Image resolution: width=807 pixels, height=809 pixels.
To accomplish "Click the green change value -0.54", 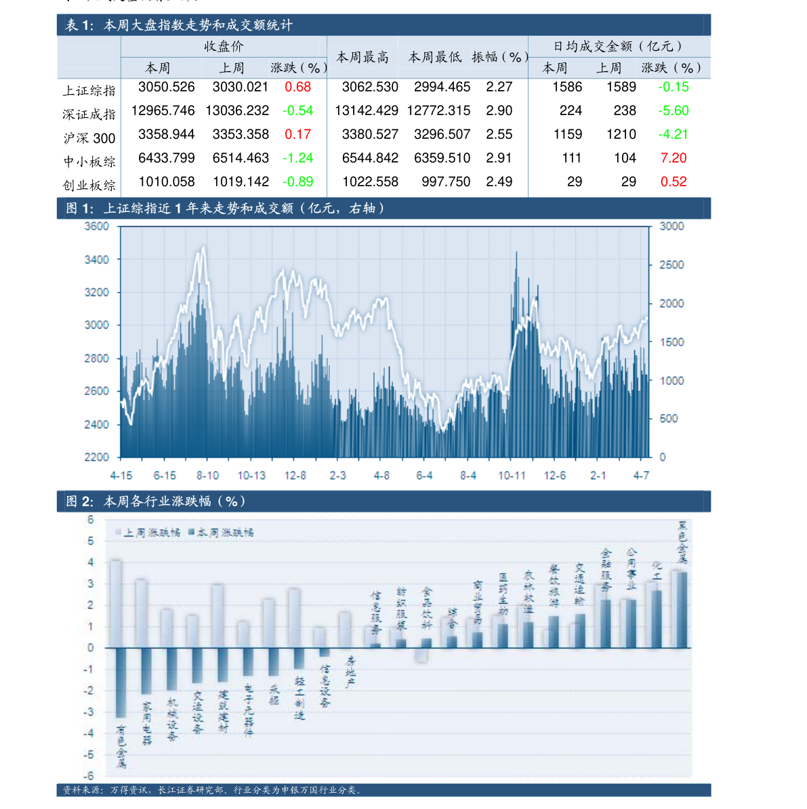I will coord(297,110).
